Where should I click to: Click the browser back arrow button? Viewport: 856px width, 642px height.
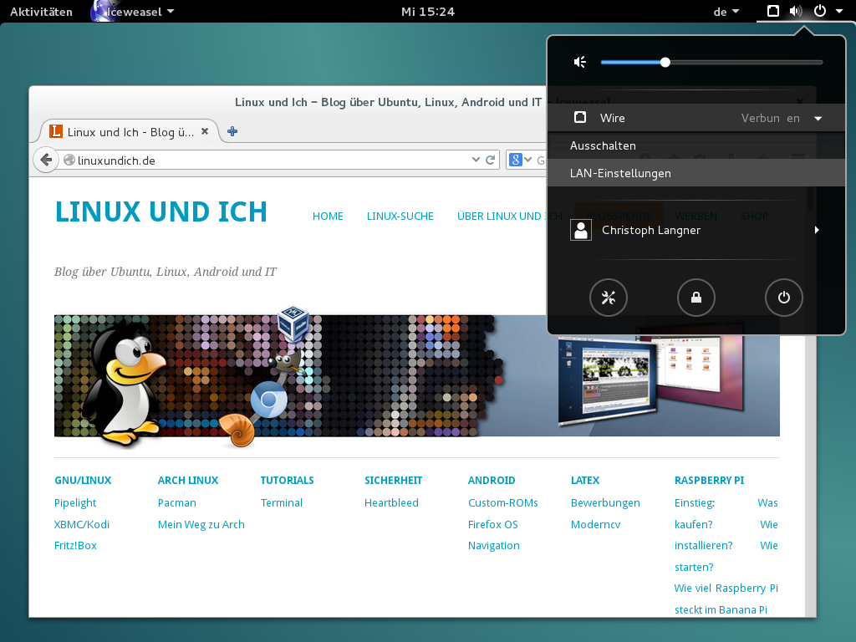[x=46, y=160]
